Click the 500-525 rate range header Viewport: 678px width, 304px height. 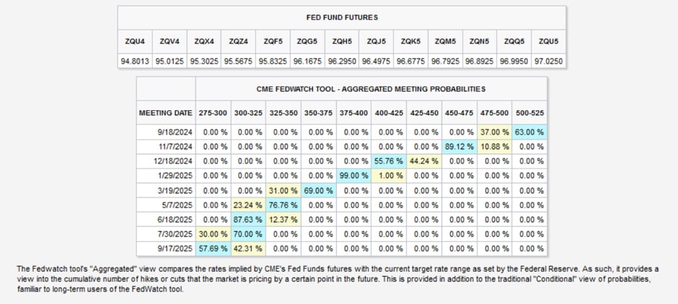pyautogui.click(x=530, y=113)
